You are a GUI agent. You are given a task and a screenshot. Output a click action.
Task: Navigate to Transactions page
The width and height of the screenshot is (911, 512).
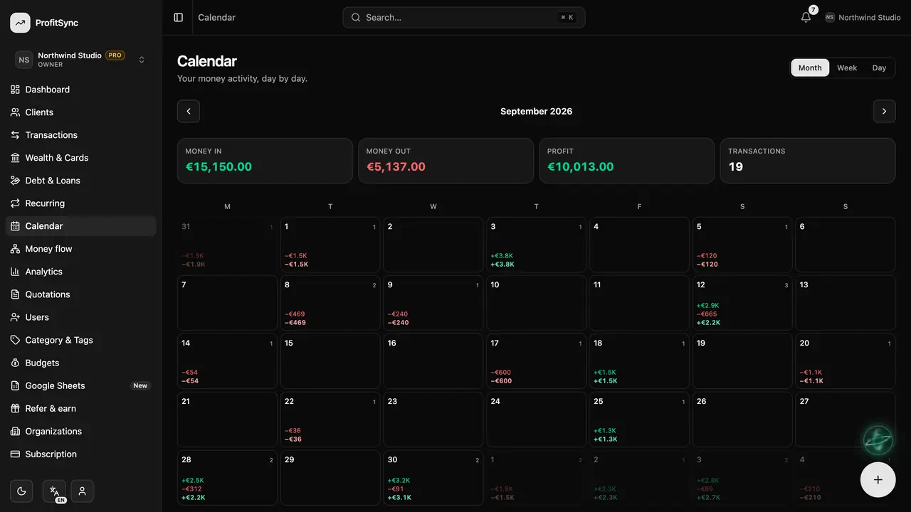click(81, 135)
